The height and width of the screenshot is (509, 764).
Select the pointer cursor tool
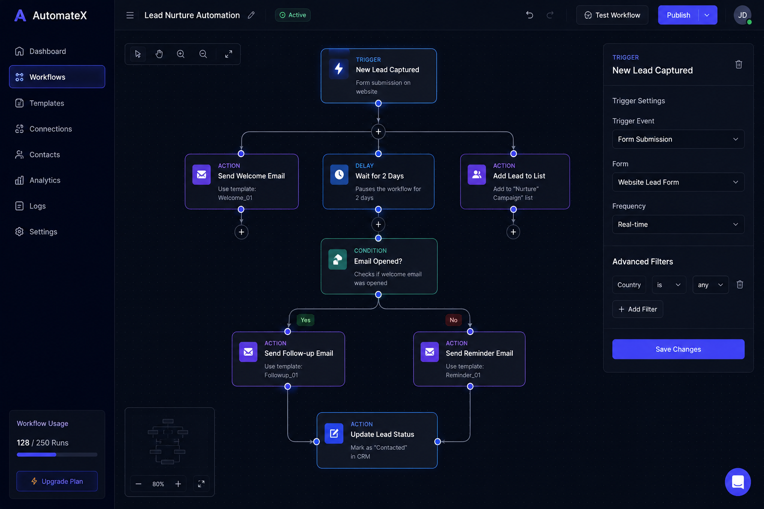point(138,54)
